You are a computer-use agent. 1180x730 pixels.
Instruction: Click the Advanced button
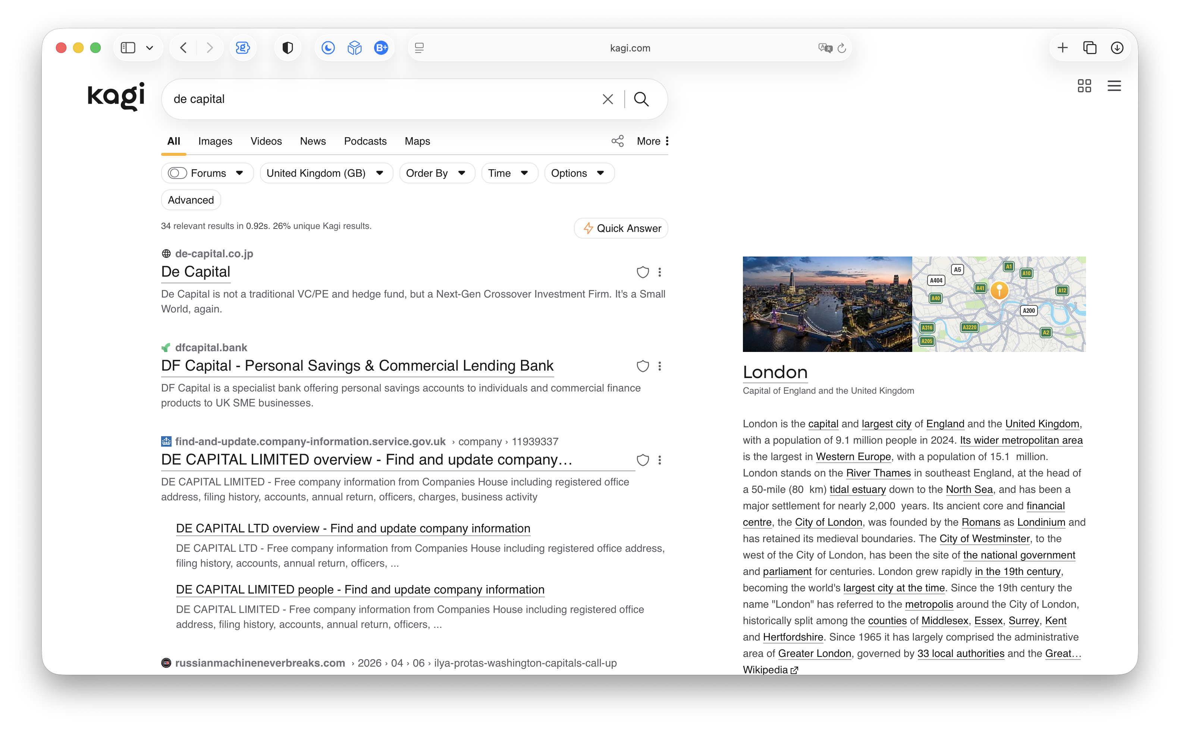[x=191, y=200]
